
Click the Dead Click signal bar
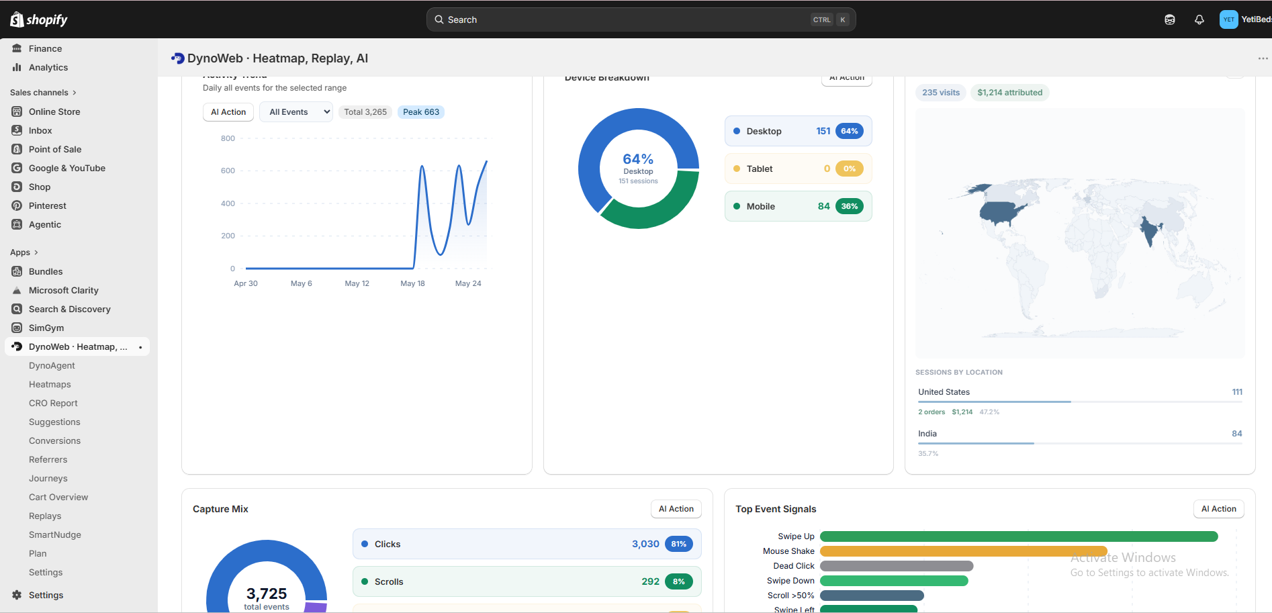(897, 566)
